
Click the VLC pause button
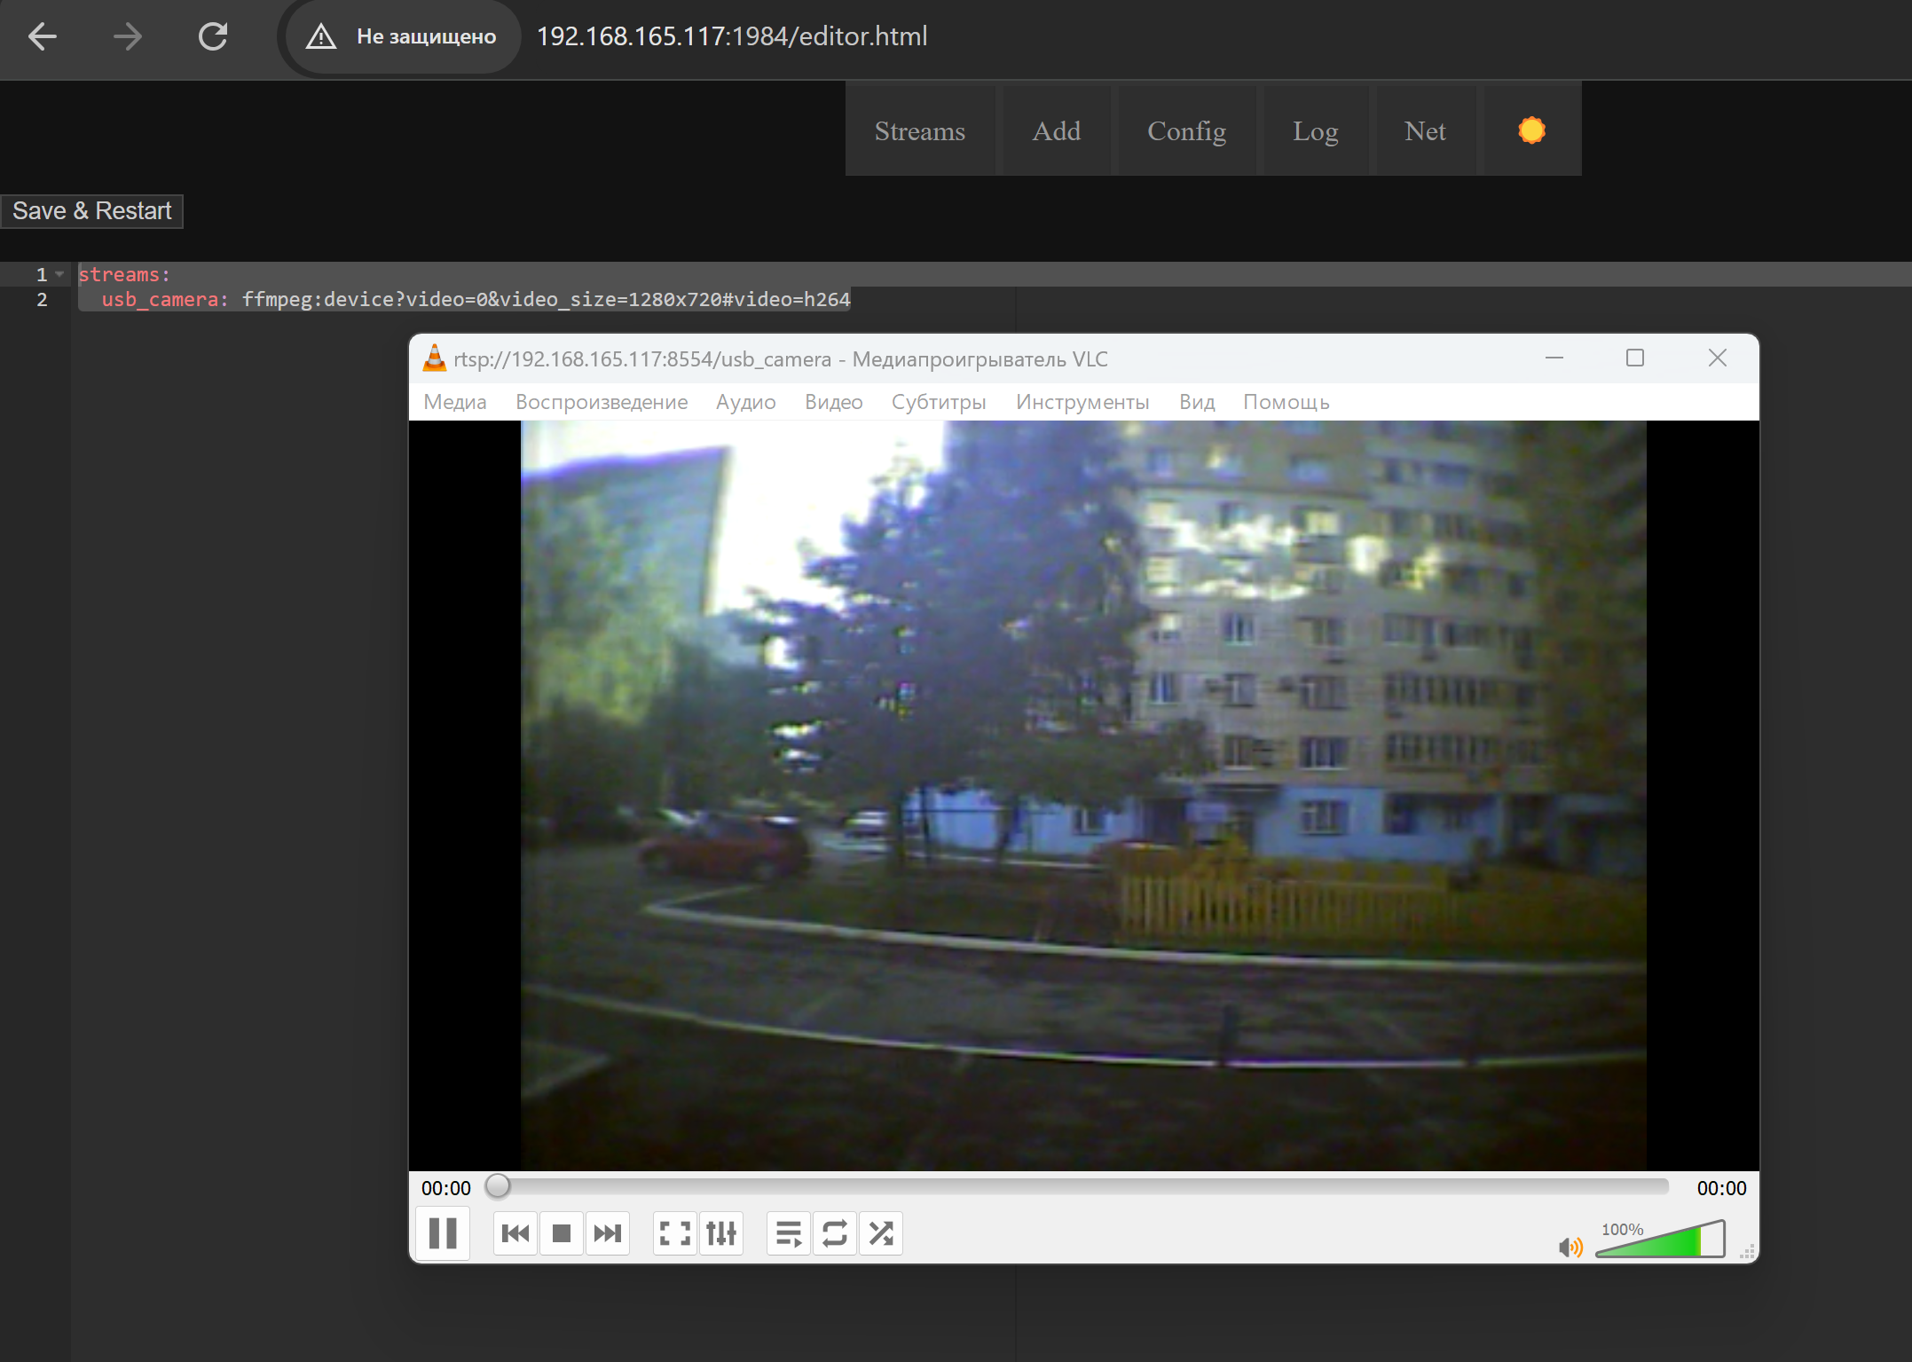[444, 1233]
